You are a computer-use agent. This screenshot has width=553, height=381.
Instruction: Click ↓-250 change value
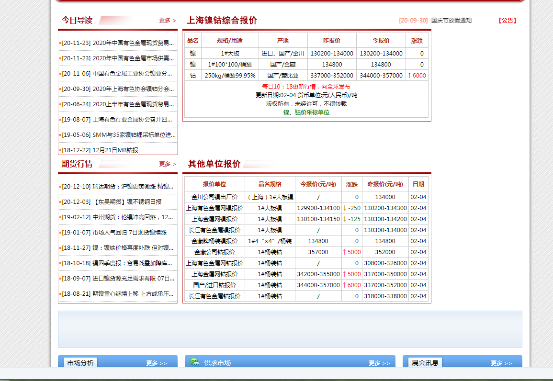(x=351, y=208)
